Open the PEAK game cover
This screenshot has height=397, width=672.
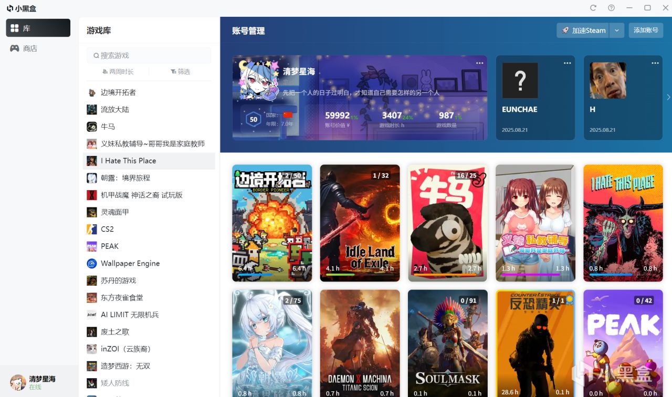click(623, 343)
